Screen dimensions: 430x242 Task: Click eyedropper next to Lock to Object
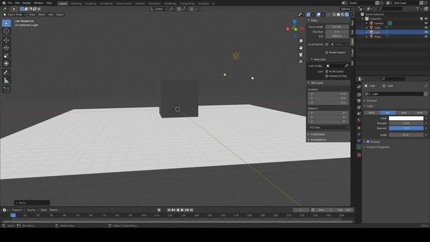click(347, 66)
